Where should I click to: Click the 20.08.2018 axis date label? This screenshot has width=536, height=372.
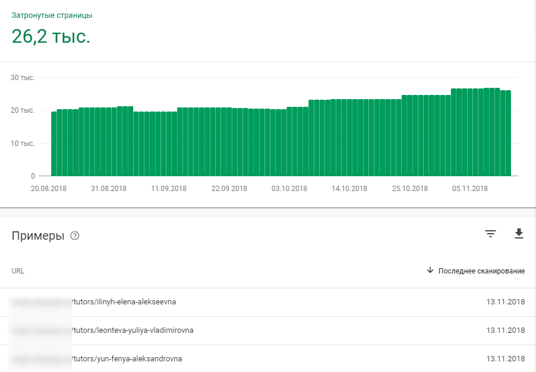pyautogui.click(x=49, y=189)
